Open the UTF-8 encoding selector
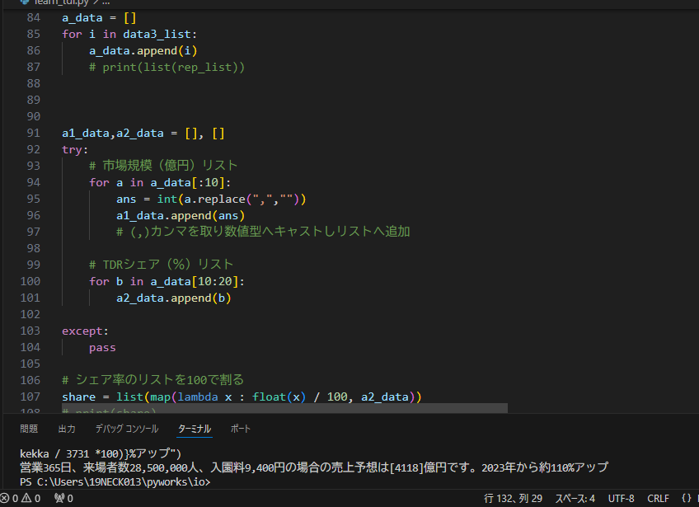This screenshot has height=507, width=699. coord(621,499)
